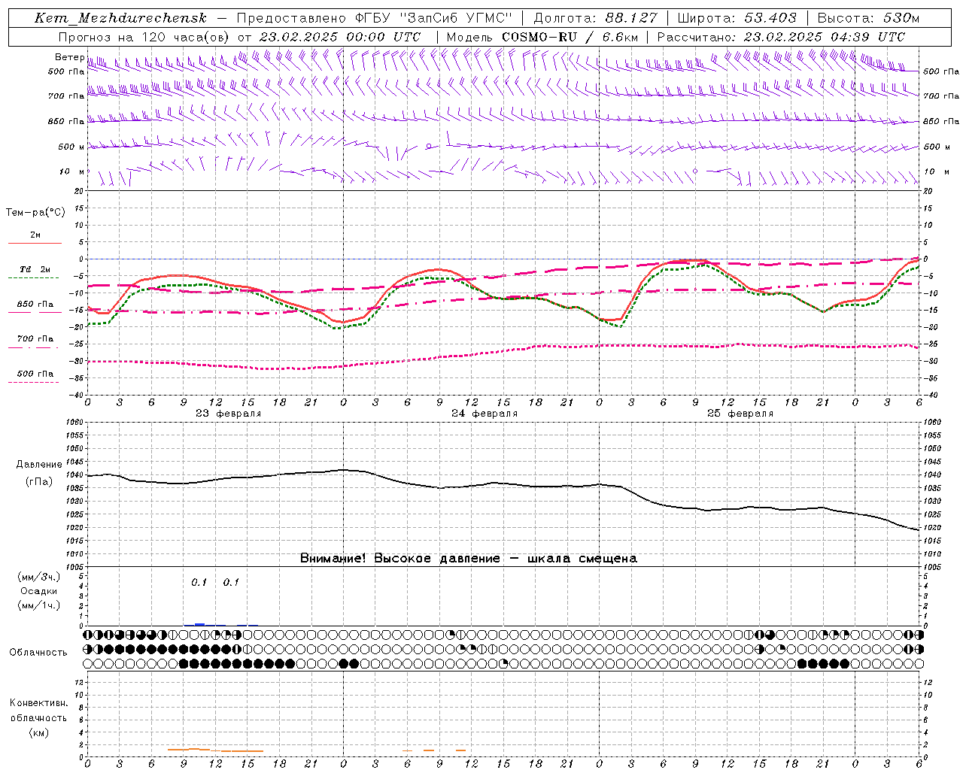Click the Осадки precipitation label
This screenshot has height=770, width=963.
click(x=39, y=591)
